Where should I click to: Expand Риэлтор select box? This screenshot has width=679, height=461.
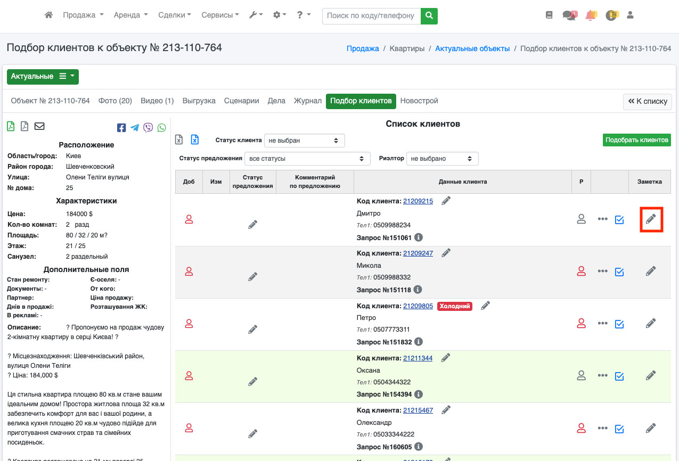tap(441, 159)
